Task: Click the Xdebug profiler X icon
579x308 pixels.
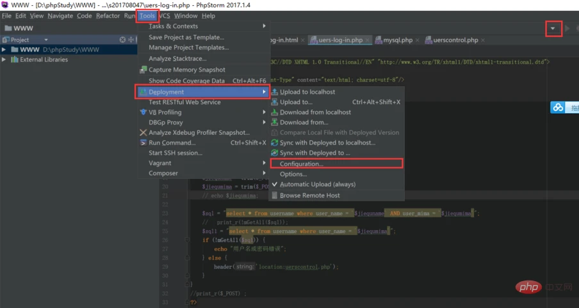Action: (x=143, y=132)
